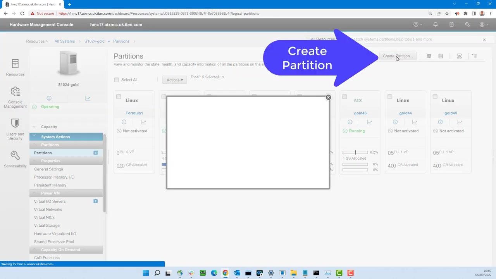Open the Formula1 partition link

point(134,113)
